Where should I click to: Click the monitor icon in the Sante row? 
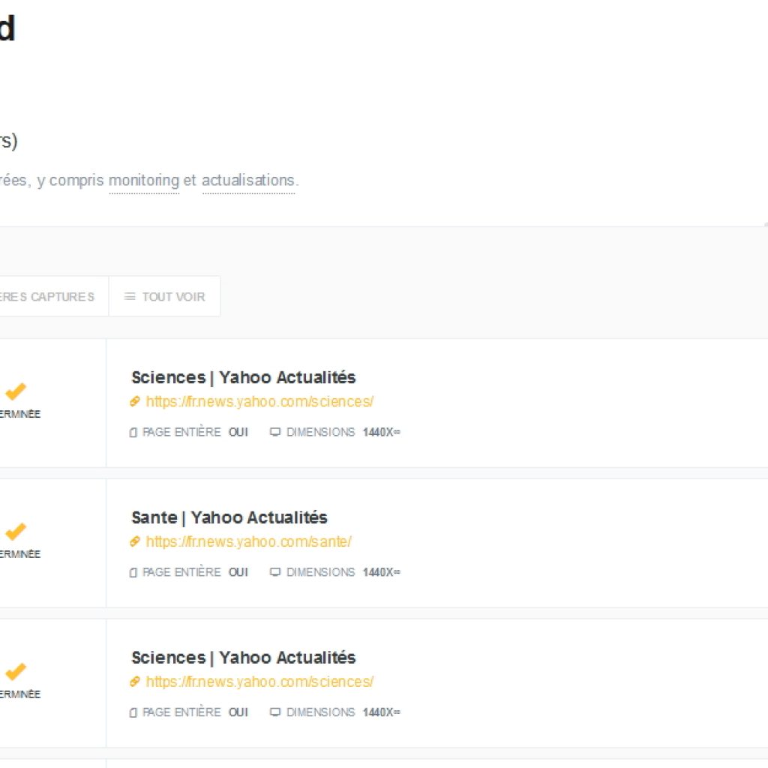click(x=275, y=572)
